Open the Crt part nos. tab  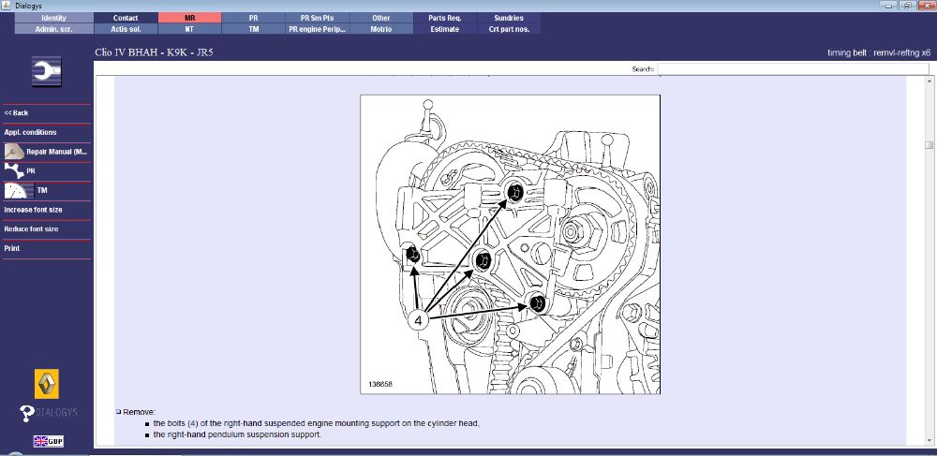point(509,29)
